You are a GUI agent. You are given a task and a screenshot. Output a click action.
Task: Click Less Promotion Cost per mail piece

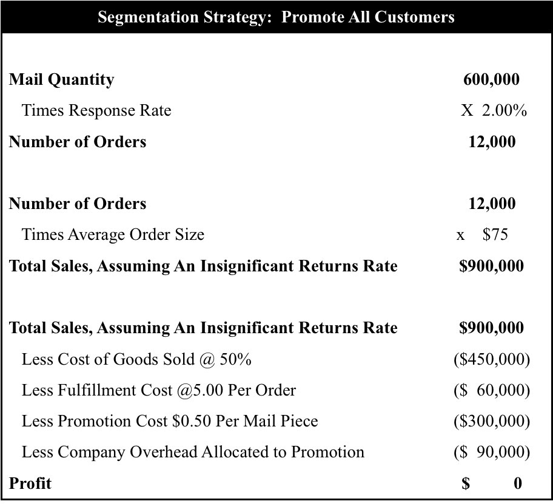click(170, 421)
